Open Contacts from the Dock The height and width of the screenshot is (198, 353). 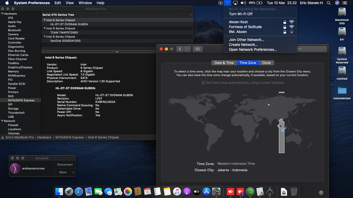[138, 192]
